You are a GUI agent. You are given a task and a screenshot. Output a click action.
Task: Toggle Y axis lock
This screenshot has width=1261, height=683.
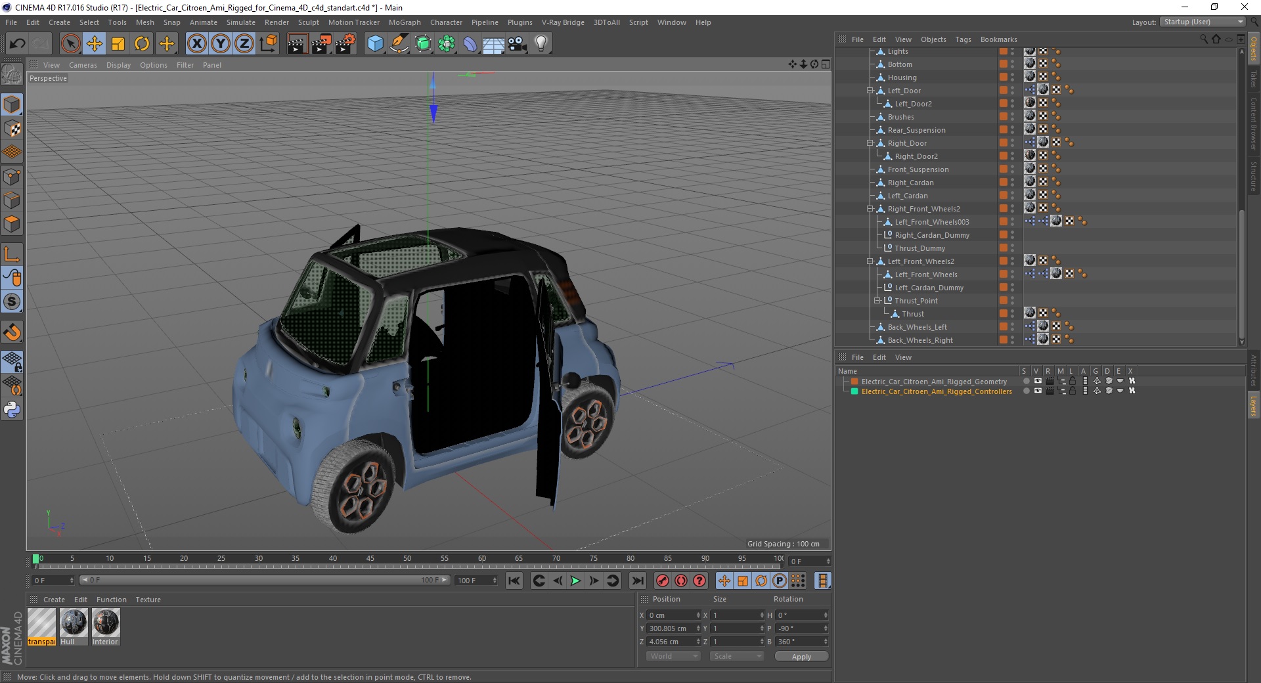coord(221,44)
